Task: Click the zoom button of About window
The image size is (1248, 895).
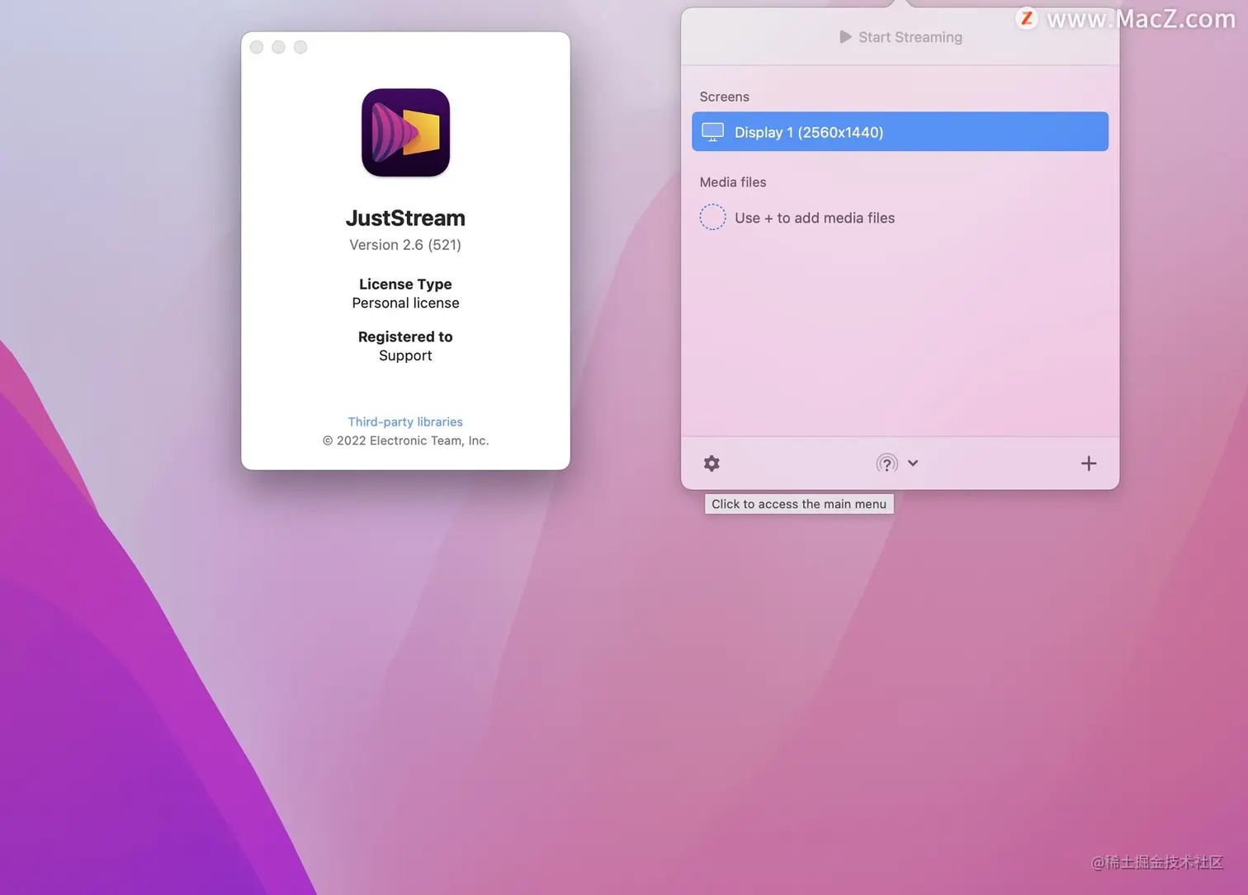Action: (x=300, y=47)
